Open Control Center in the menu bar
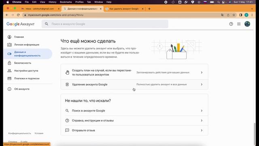Screen dimensions: 259x146 (x=223, y=2)
